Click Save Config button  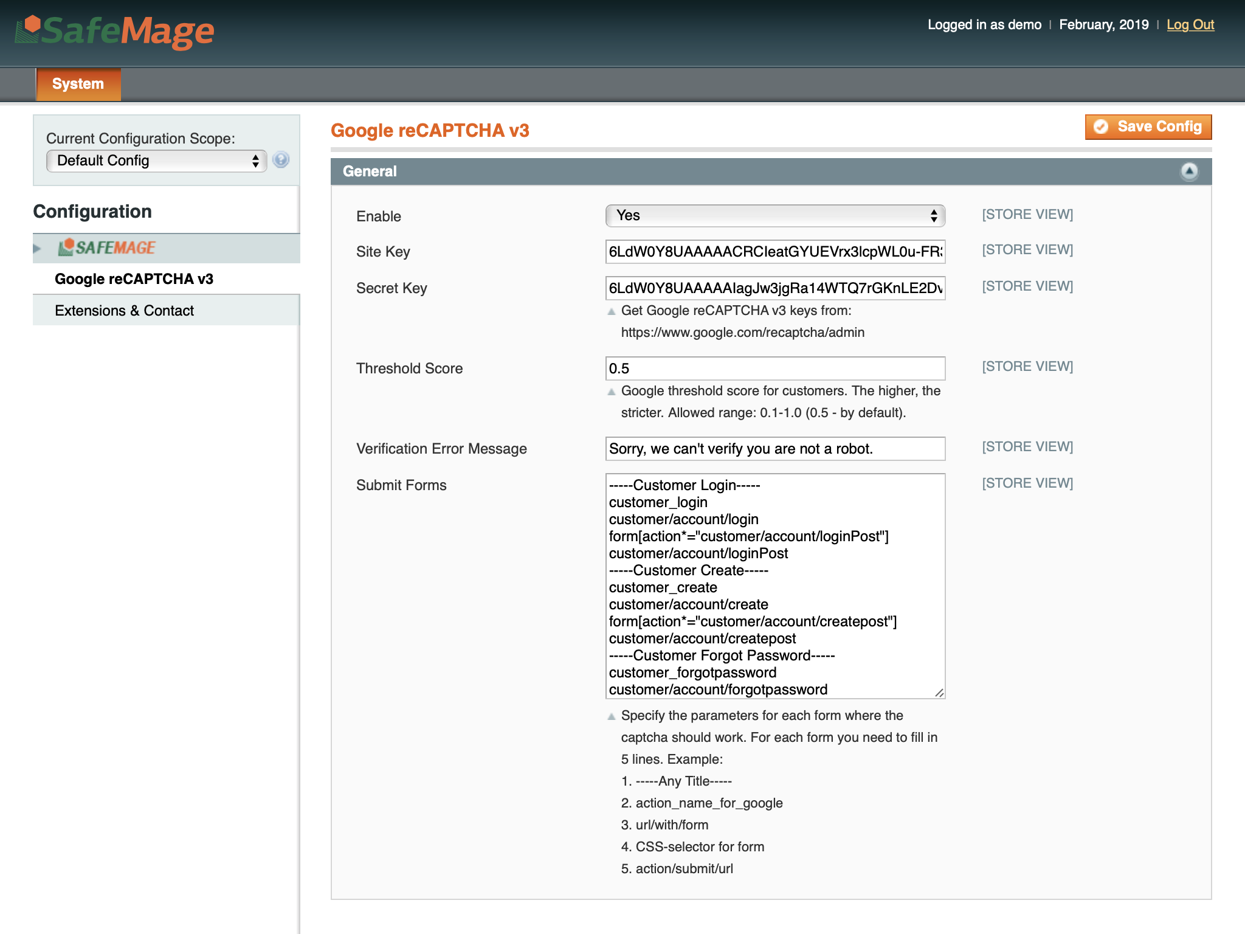[x=1148, y=126]
